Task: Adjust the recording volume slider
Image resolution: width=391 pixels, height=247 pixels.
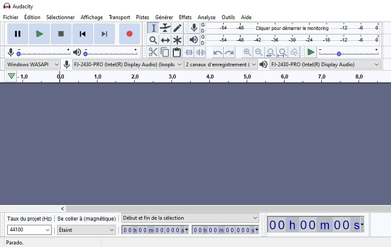Action: click(44, 53)
